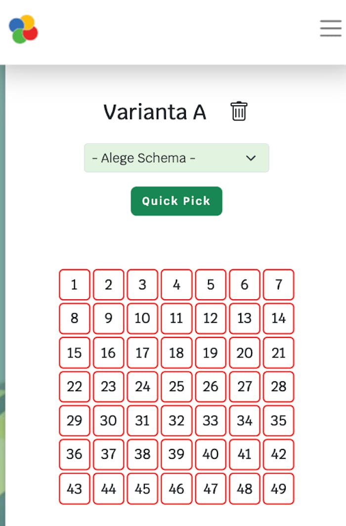Open the Alege Schema selector
Screen dimensions: 346x526
[176, 158]
